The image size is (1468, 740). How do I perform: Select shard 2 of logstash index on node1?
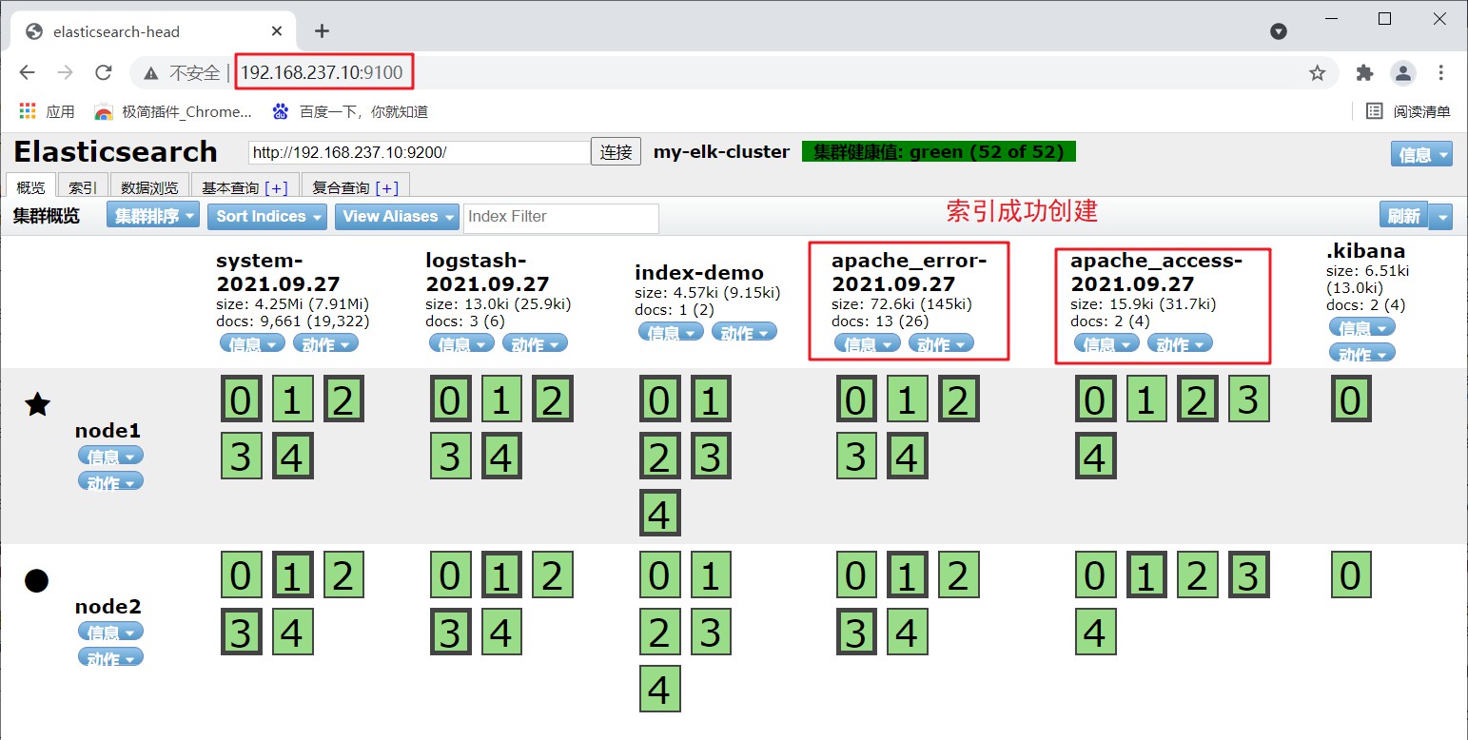click(x=553, y=399)
